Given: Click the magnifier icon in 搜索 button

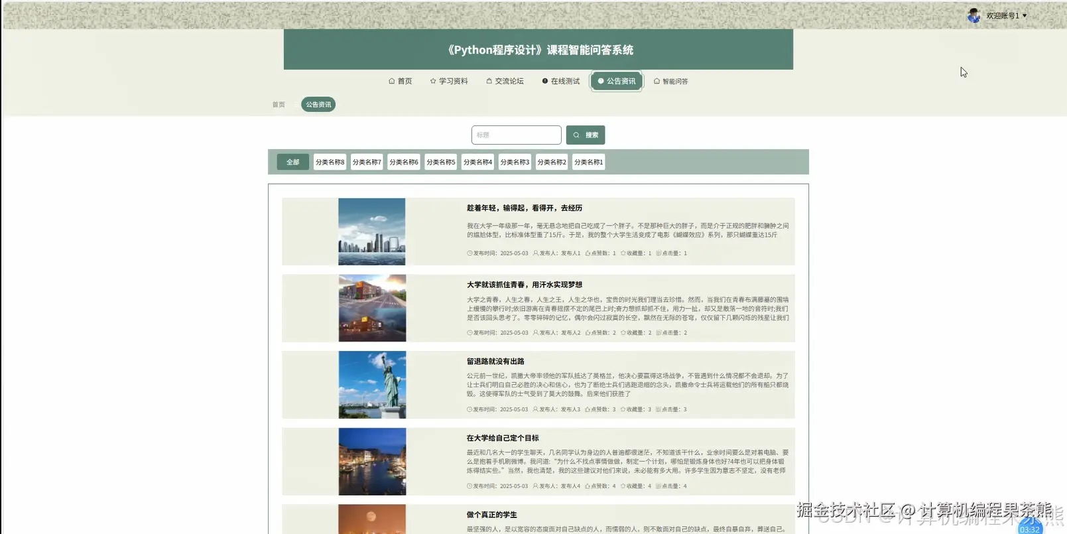Looking at the screenshot, I should click(x=576, y=135).
